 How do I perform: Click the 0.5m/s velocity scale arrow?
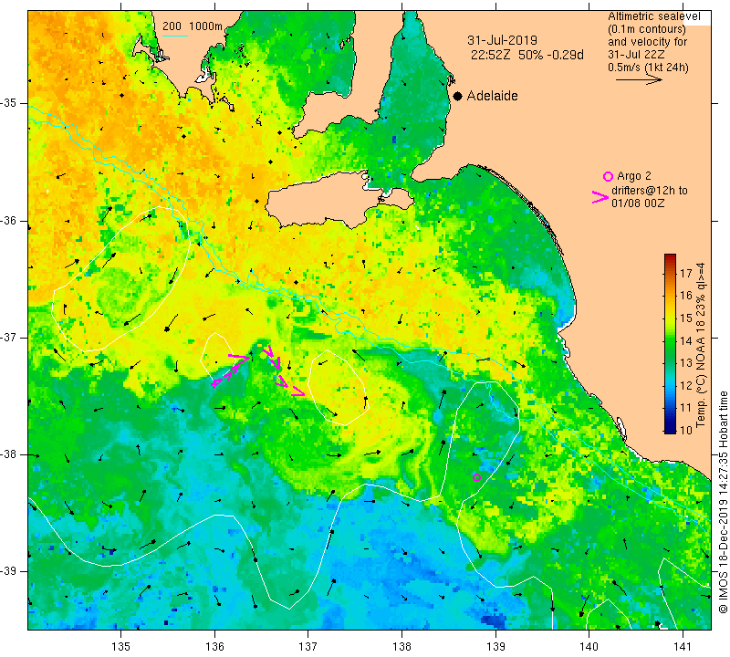tap(639, 80)
